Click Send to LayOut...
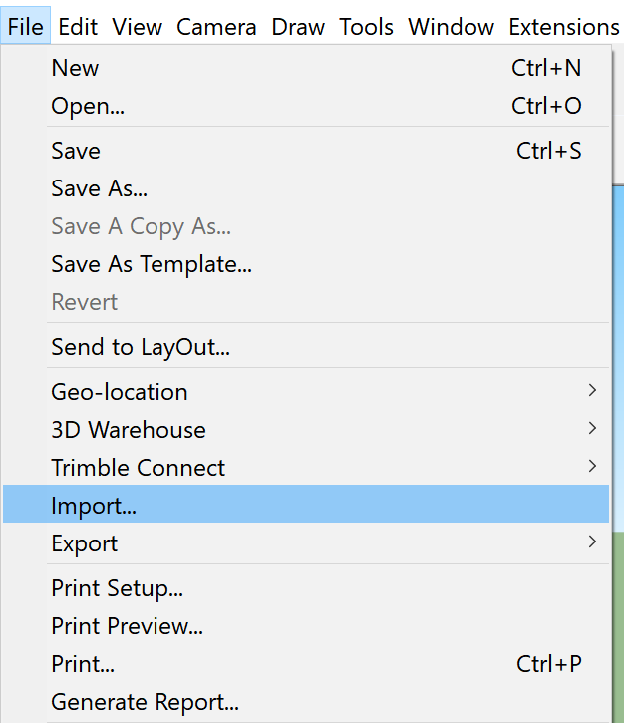The image size is (624, 723). (x=306, y=347)
